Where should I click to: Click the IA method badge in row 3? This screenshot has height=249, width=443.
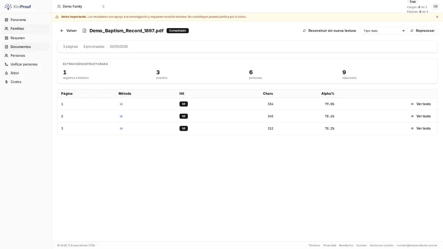coord(121,128)
